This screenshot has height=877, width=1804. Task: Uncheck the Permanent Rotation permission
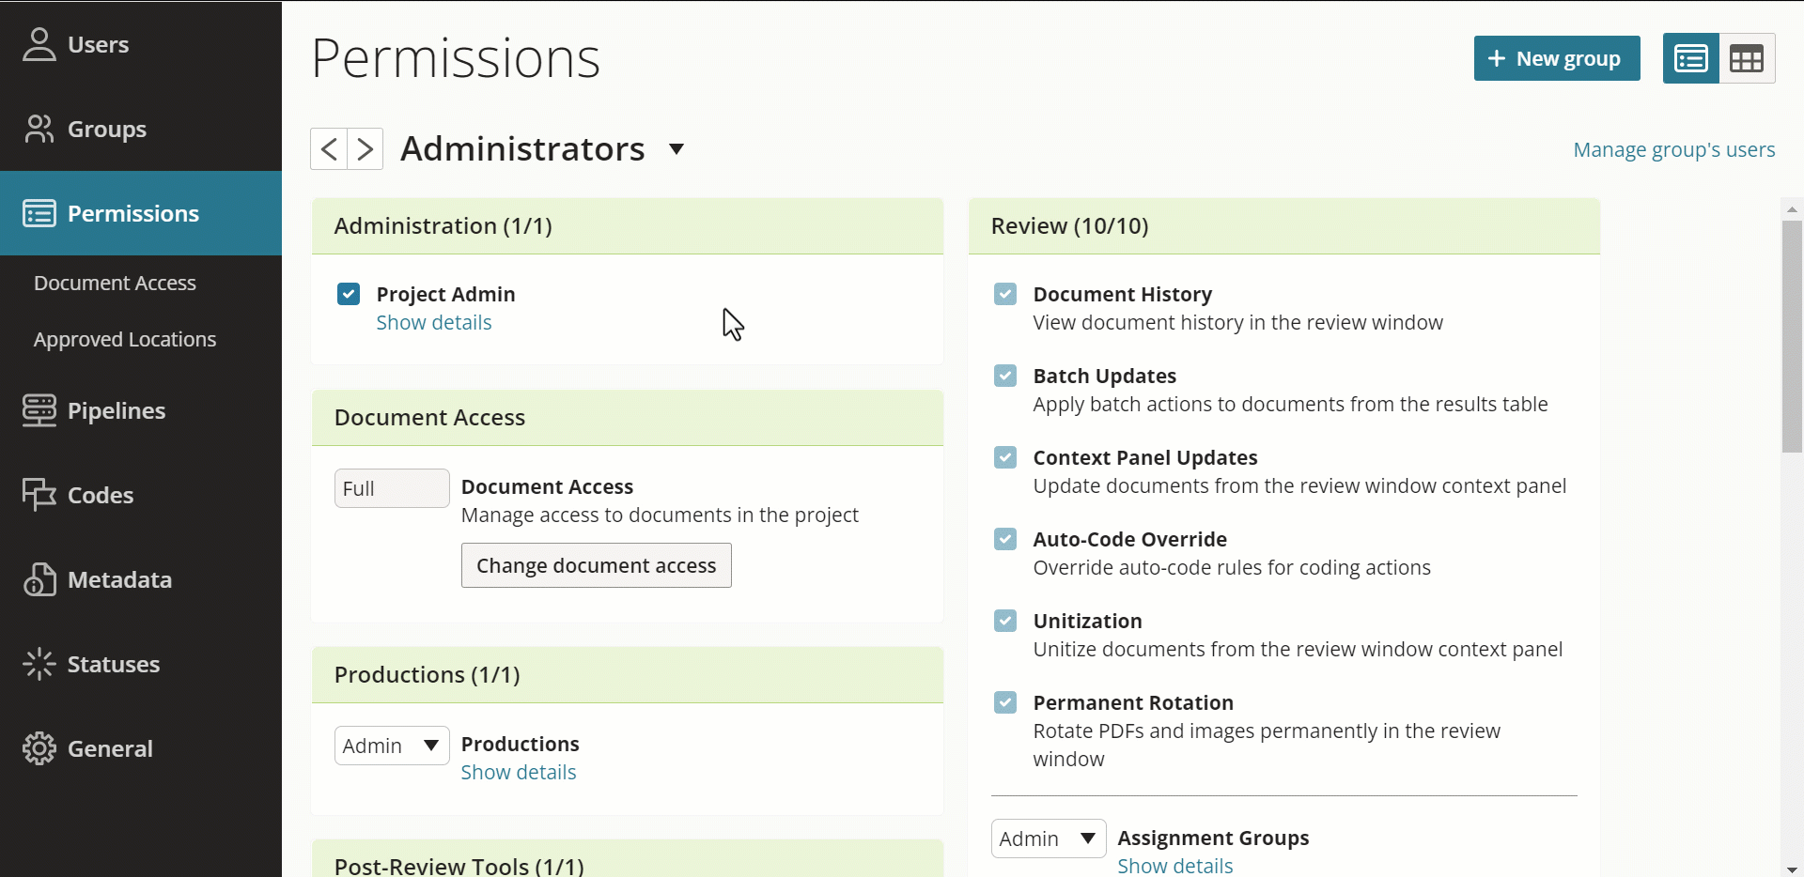click(x=1005, y=702)
